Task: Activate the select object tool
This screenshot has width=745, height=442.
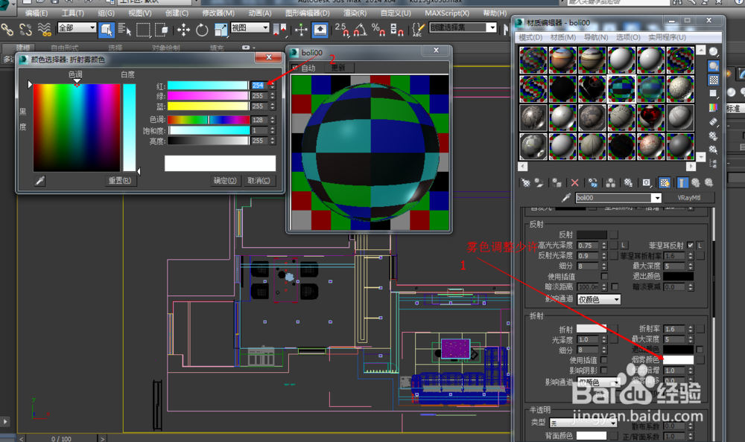Action: tap(107, 30)
